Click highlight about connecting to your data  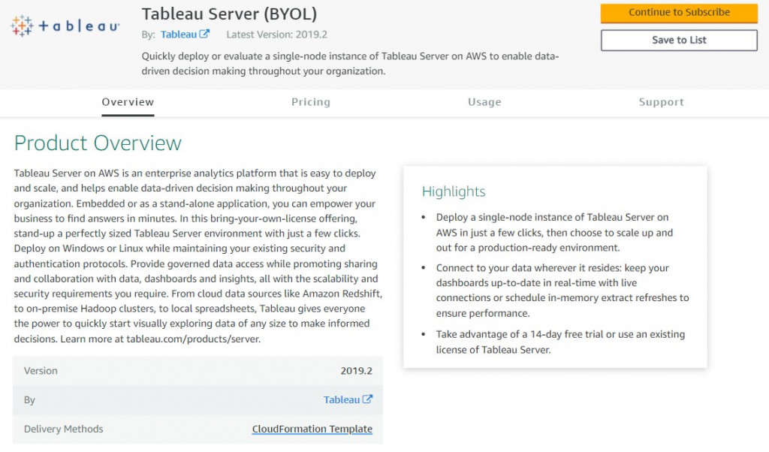[562, 291]
